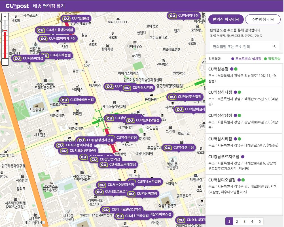This screenshot has height=227, width=284.
Task: Open the CU역삼센타점 map marker
Action: (x=179, y=147)
